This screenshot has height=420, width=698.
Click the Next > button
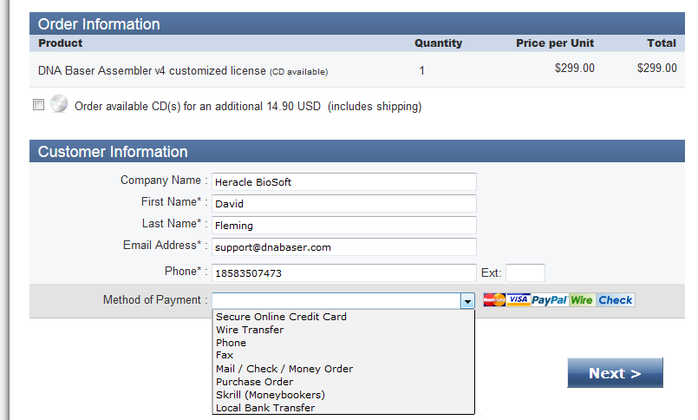tap(615, 373)
